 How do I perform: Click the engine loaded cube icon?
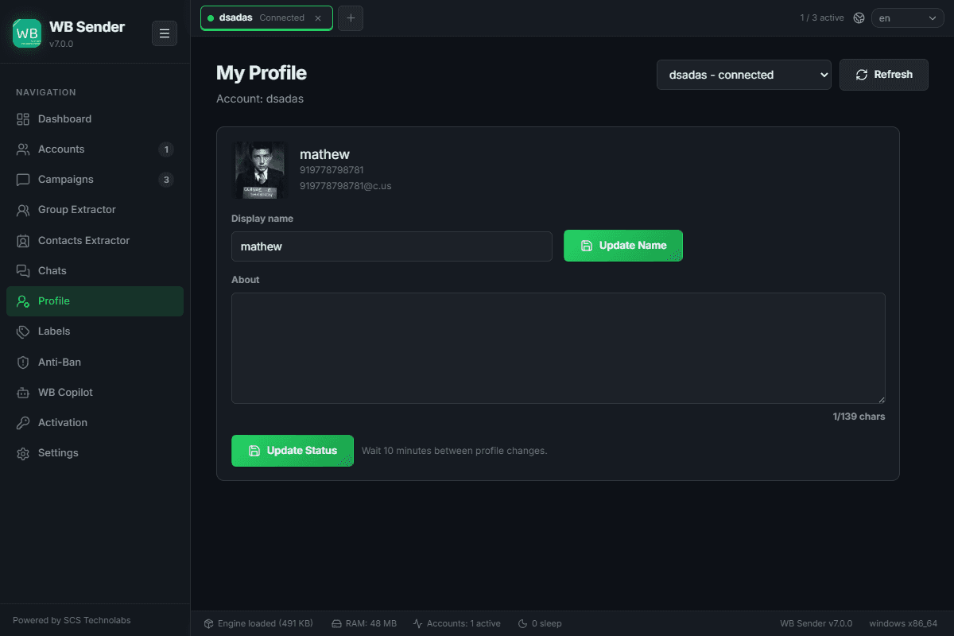pyautogui.click(x=209, y=624)
